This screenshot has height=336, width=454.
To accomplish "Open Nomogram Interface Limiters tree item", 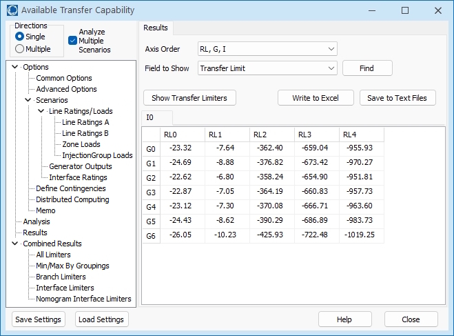I will point(83,299).
